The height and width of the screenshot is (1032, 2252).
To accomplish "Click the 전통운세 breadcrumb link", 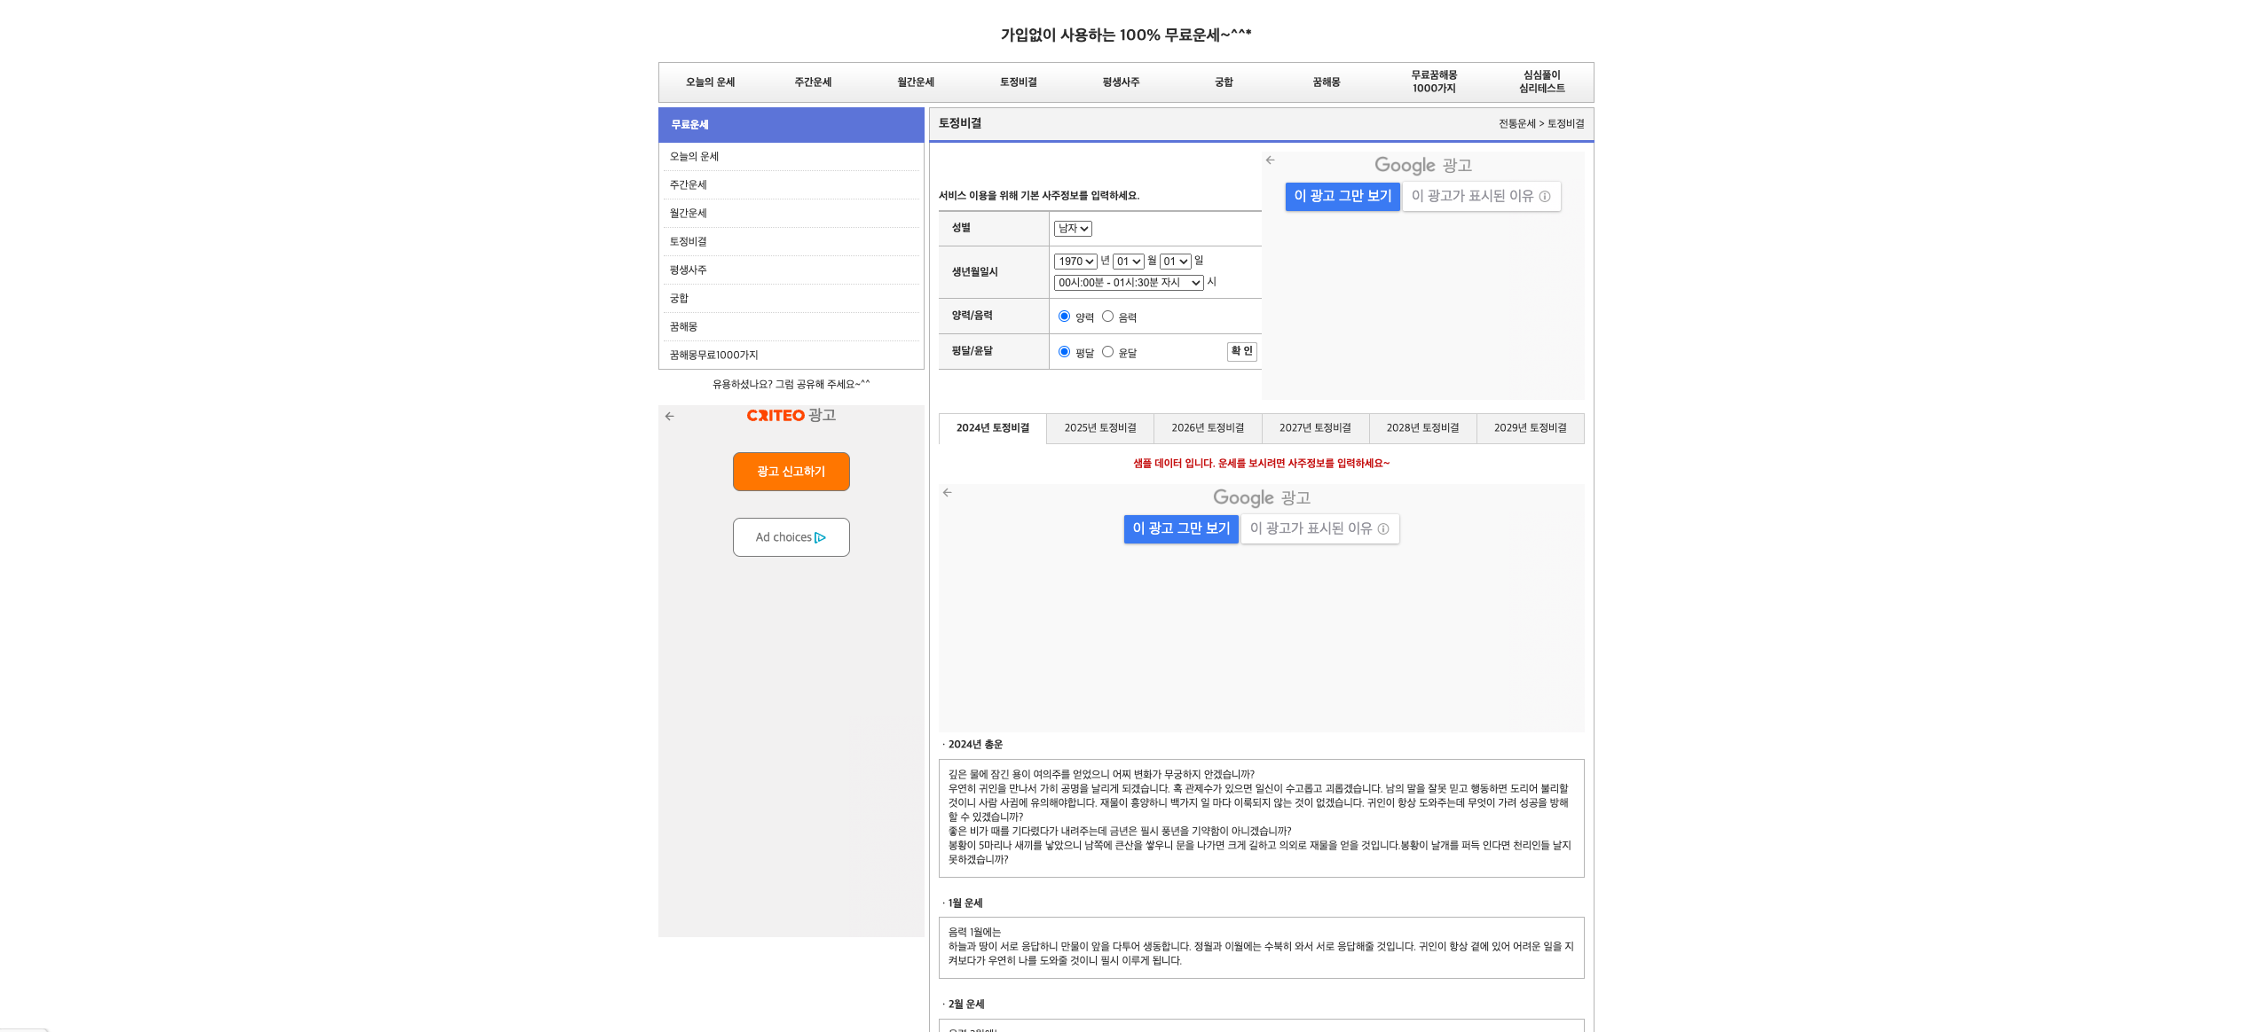I will pos(1517,123).
